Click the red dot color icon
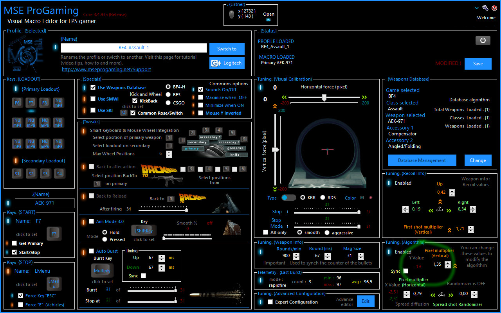The height and width of the screenshot is (313, 501). tap(370, 198)
